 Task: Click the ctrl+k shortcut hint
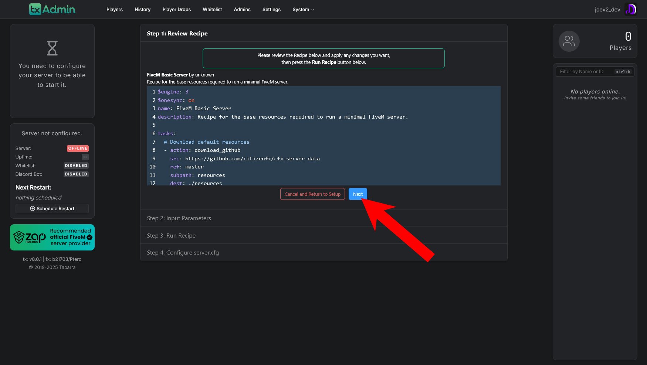(623, 72)
